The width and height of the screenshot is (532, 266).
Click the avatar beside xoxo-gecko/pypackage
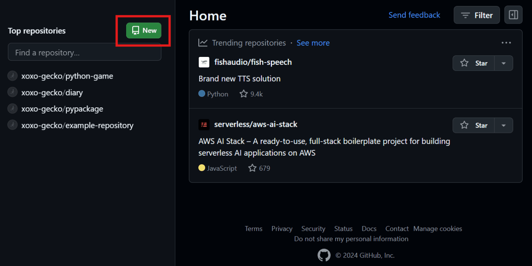pos(13,109)
